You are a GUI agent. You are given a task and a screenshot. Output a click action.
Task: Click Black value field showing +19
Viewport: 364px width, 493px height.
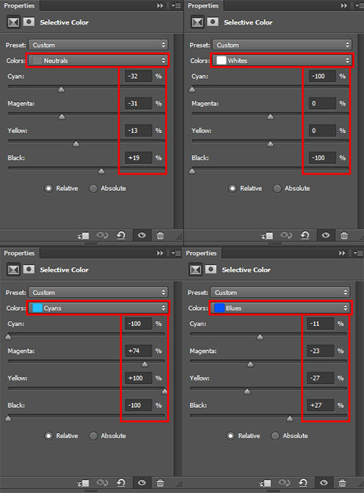[x=138, y=158]
